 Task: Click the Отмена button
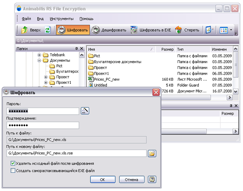point(132,180)
